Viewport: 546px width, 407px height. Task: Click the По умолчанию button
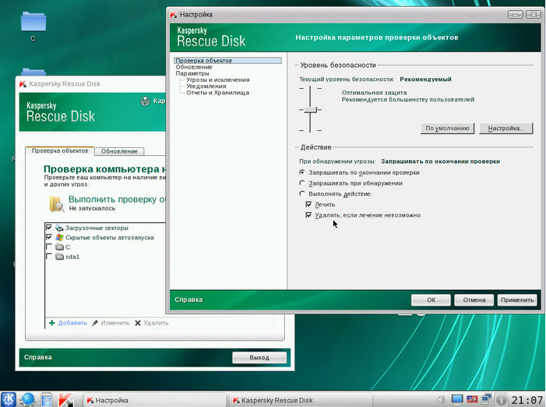[x=447, y=128]
